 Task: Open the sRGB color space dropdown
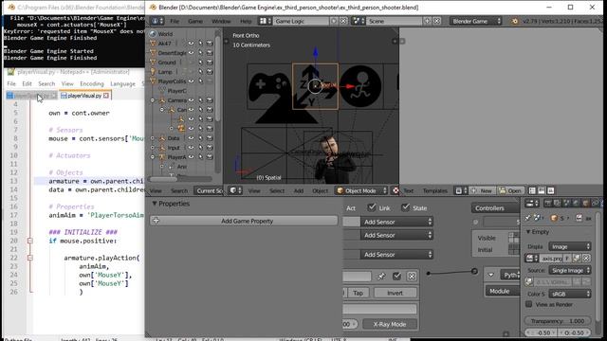click(x=570, y=294)
